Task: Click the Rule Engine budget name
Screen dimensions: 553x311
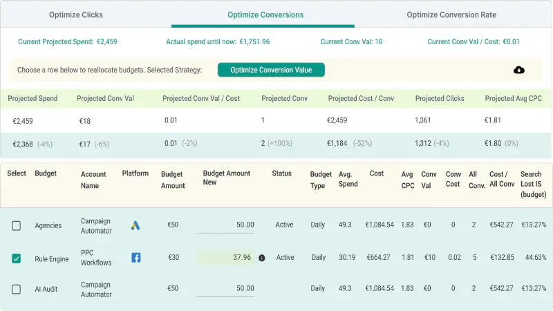Action: pos(51,259)
